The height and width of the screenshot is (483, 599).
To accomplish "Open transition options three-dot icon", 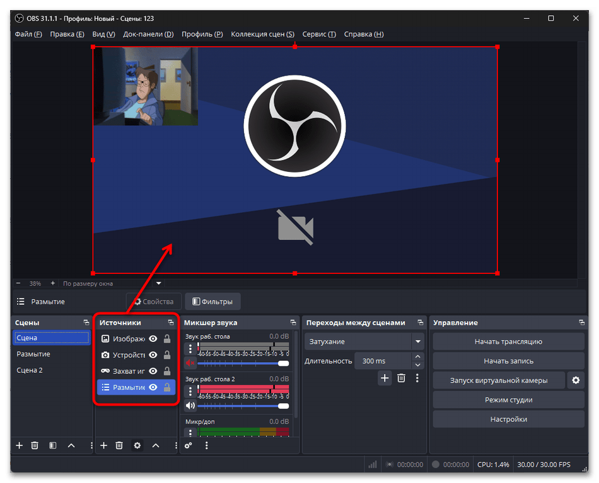I will 417,378.
